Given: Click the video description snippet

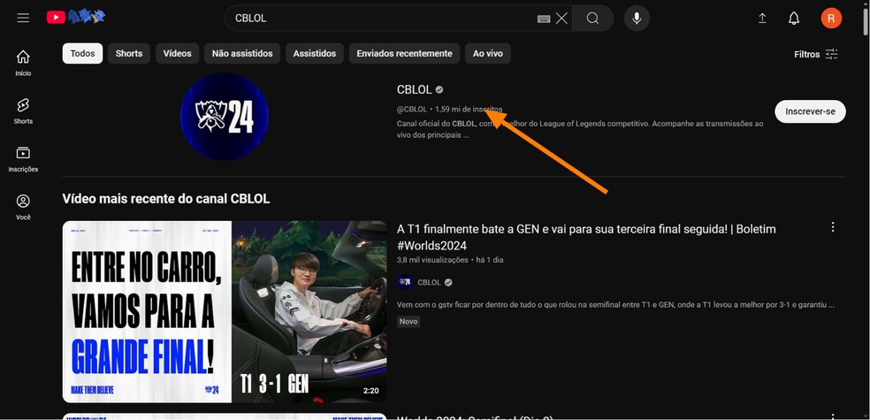Looking at the screenshot, I should point(616,304).
